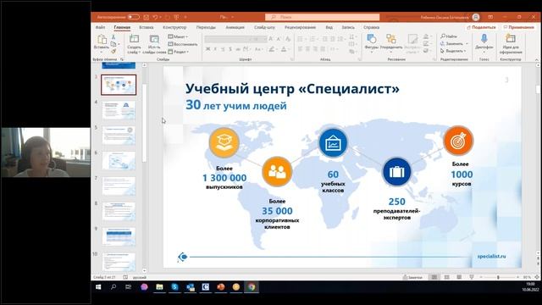Click the Восстановить button

coord(183,44)
